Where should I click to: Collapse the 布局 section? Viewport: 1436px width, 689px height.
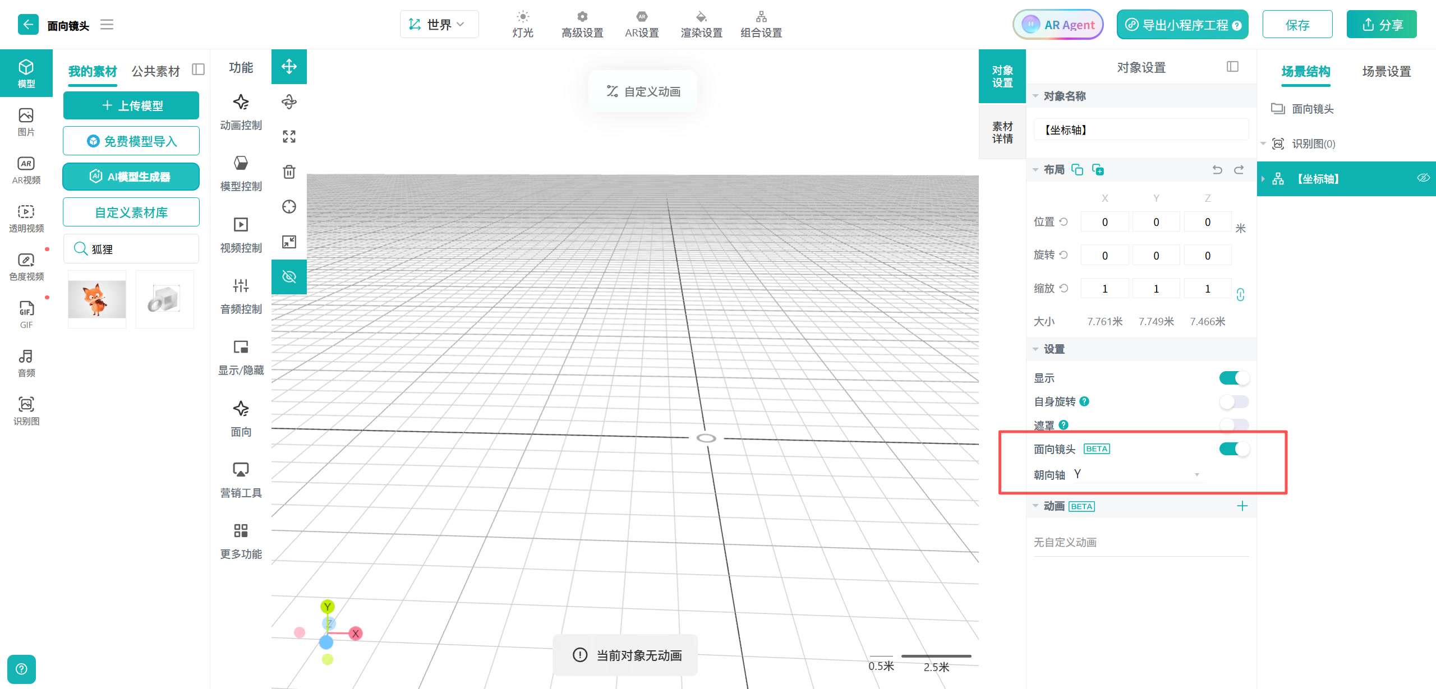tap(1035, 170)
